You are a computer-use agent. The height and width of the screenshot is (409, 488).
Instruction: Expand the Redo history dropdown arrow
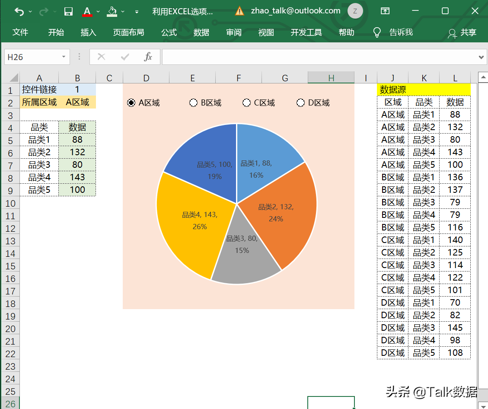point(55,12)
